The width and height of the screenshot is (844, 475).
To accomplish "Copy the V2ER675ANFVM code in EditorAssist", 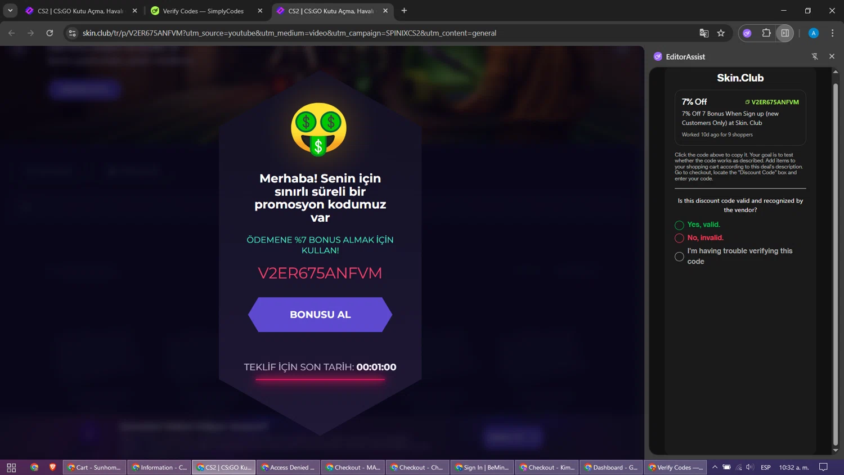I will click(x=771, y=102).
